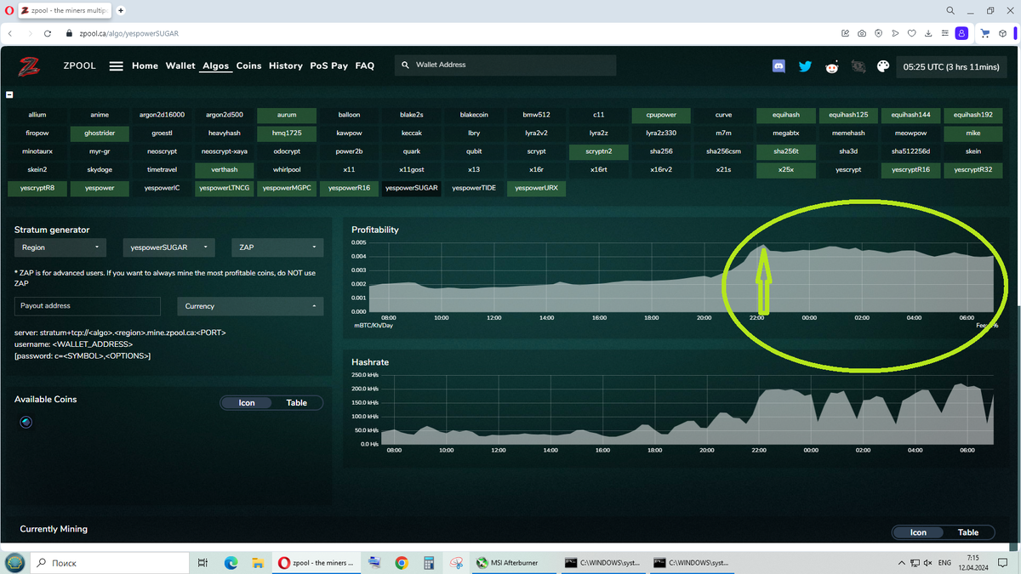The height and width of the screenshot is (574, 1021).
Task: Open the shopping cart icon in Opera toolbar
Action: [985, 33]
